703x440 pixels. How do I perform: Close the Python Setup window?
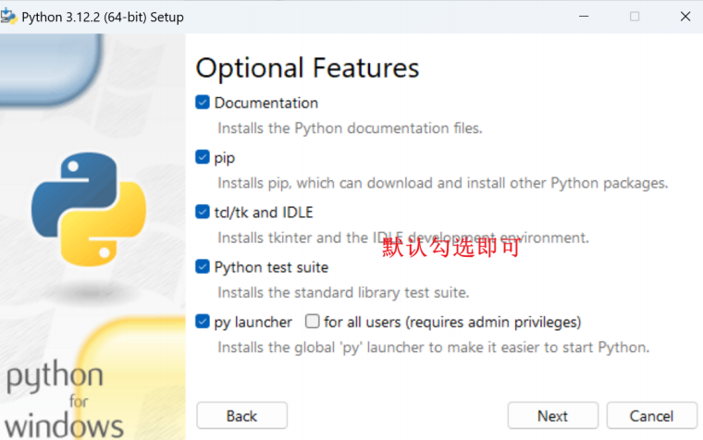[685, 17]
